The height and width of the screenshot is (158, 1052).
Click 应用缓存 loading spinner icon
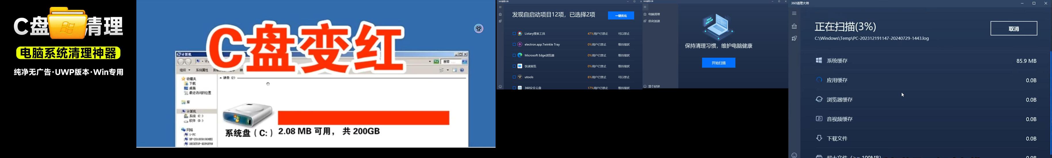click(x=819, y=80)
